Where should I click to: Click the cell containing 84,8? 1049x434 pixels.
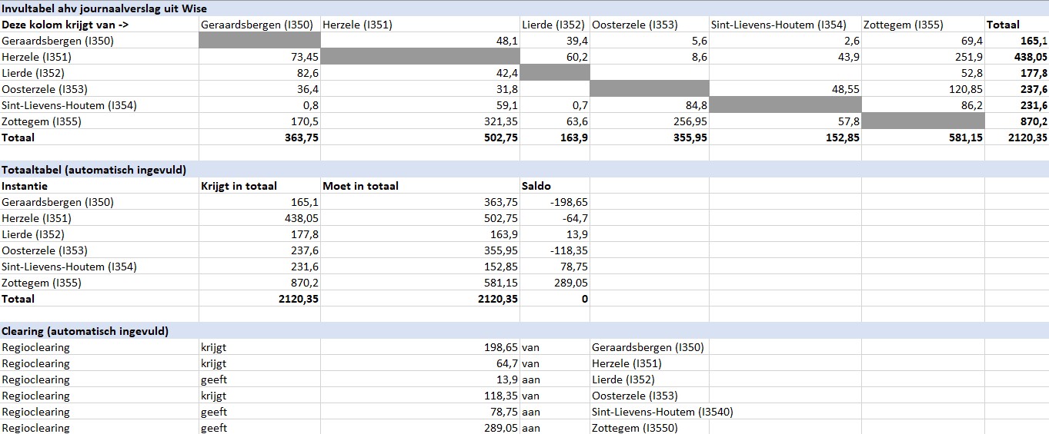649,105
